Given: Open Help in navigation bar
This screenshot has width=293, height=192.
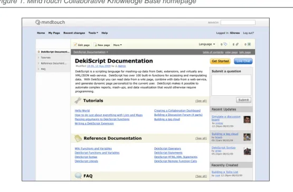Looking at the screenshot, I should click(105, 33).
